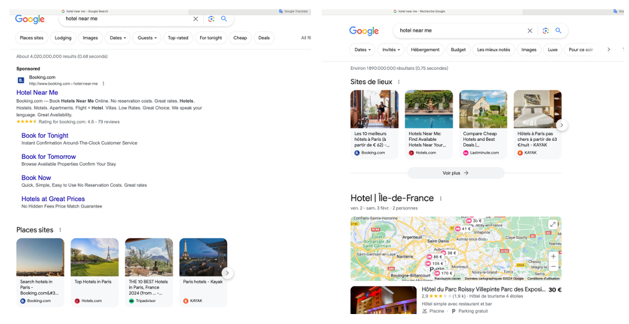Open THE 10 BEST Hotels Tripadvisor card

(149, 272)
